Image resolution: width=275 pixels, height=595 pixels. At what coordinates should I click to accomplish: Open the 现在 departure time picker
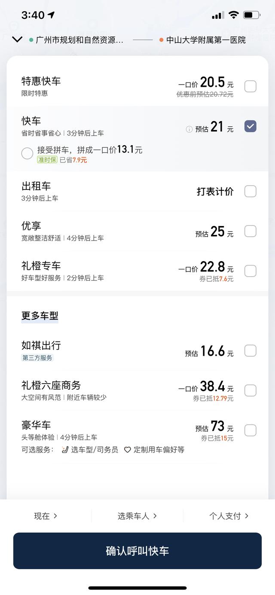(x=46, y=516)
